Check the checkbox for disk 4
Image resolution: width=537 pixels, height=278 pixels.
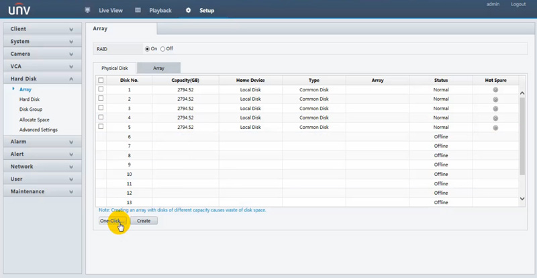(101, 118)
